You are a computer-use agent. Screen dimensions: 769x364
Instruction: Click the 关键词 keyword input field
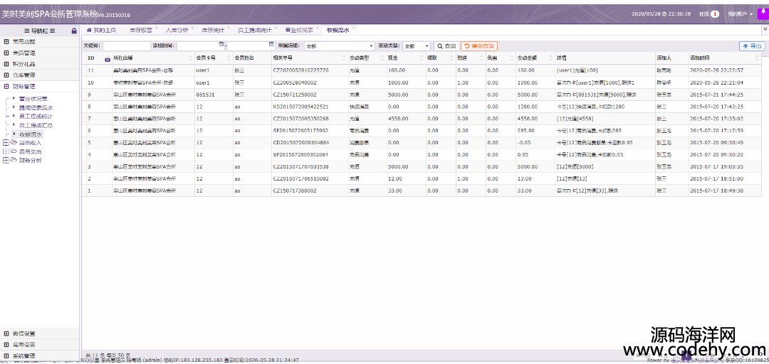pyautogui.click(x=126, y=45)
